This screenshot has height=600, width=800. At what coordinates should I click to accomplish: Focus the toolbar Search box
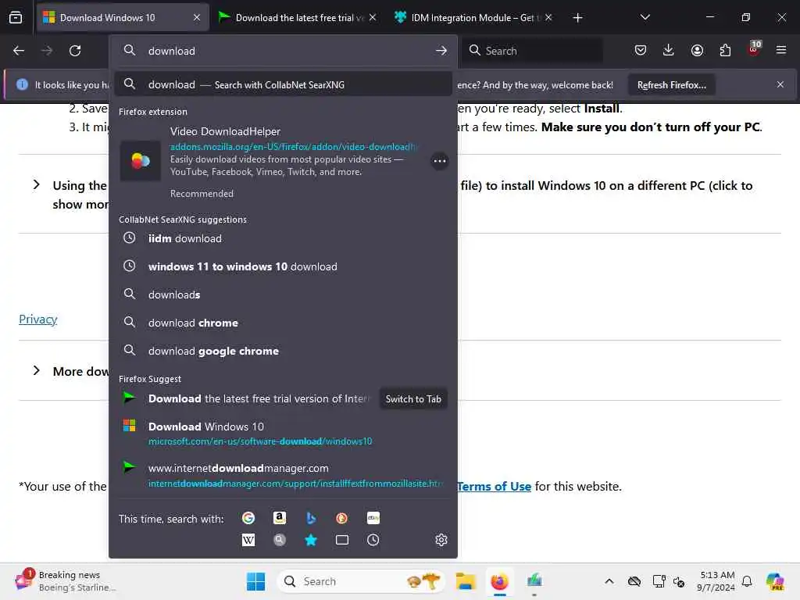(532, 51)
